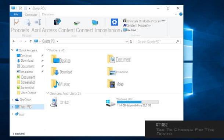Click the 8 elementi status bar text
The image size is (224, 140).
(x=19, y=134)
